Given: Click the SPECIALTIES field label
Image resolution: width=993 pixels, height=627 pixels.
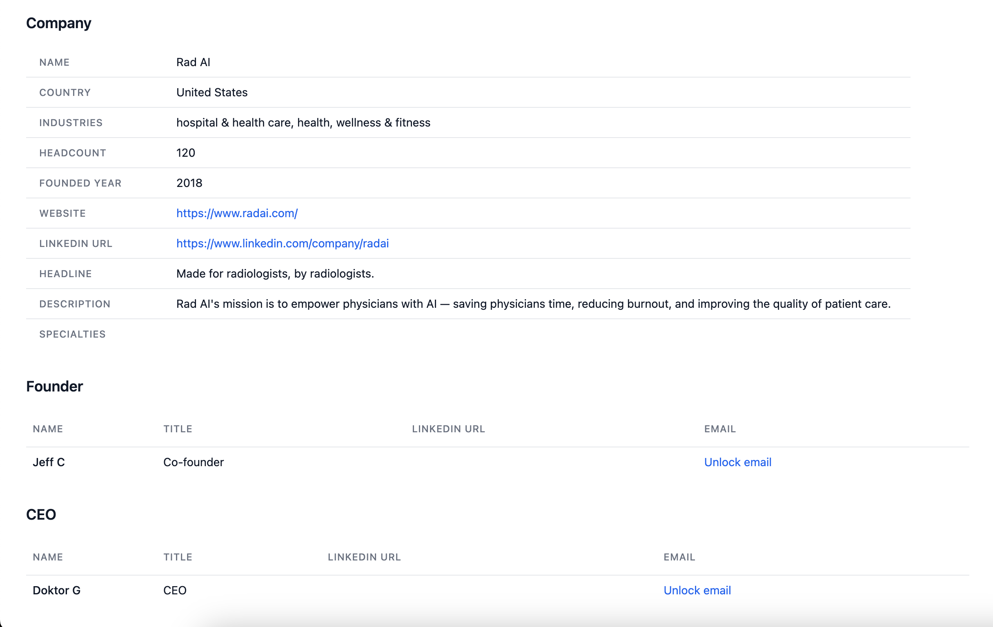Looking at the screenshot, I should pyautogui.click(x=73, y=334).
